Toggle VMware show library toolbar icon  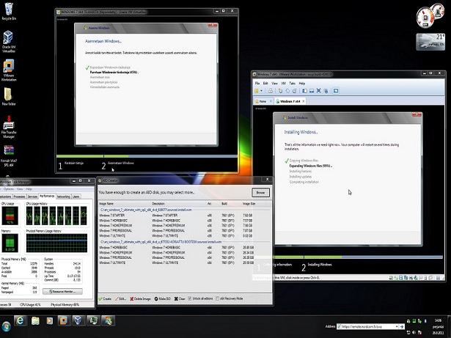pos(304,91)
